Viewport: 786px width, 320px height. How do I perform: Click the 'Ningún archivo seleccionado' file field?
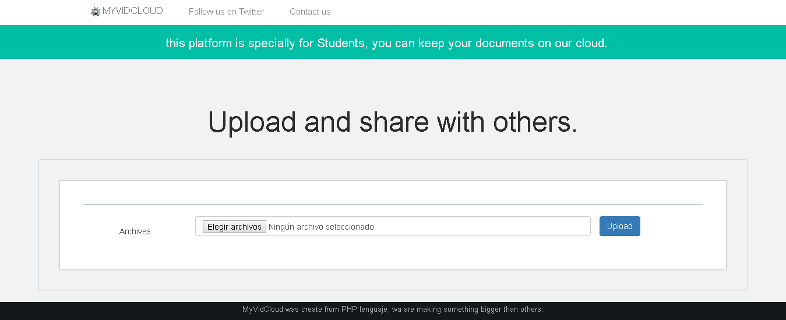[393, 226]
